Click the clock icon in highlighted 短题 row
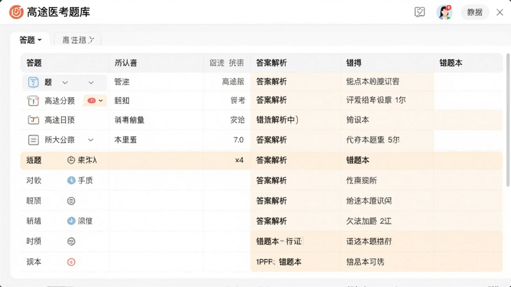Viewport: 511px width, 287px height. pyautogui.click(x=71, y=160)
